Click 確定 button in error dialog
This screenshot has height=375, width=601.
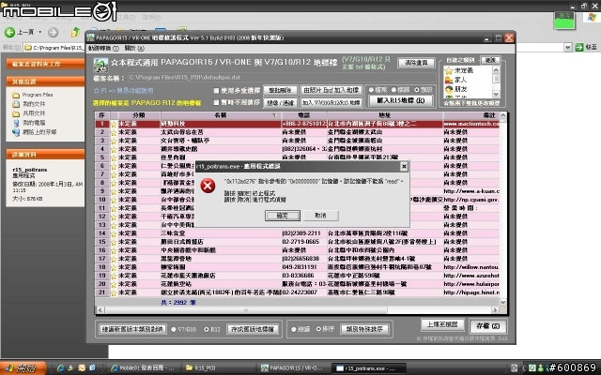pyautogui.click(x=283, y=216)
